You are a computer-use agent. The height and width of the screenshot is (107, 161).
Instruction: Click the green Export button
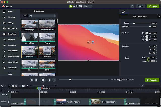pos(153,6)
